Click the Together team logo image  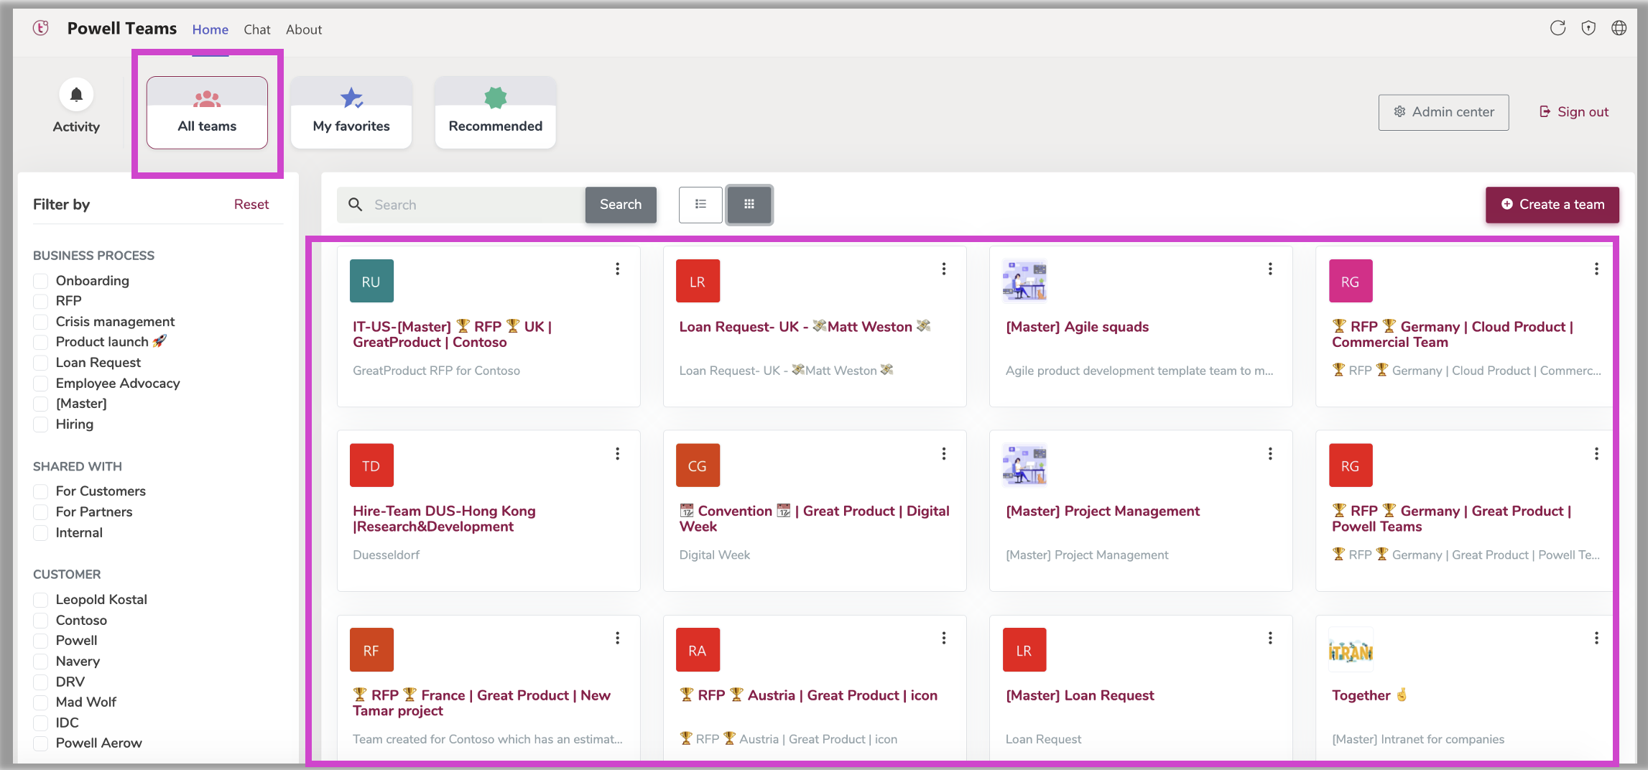pyautogui.click(x=1351, y=650)
